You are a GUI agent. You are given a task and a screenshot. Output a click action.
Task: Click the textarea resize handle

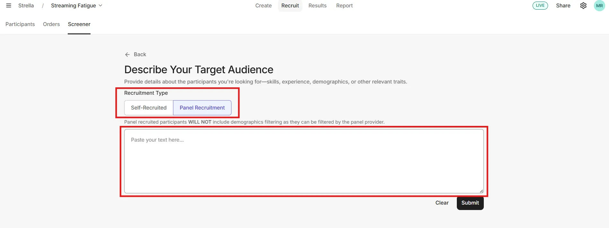point(481,191)
